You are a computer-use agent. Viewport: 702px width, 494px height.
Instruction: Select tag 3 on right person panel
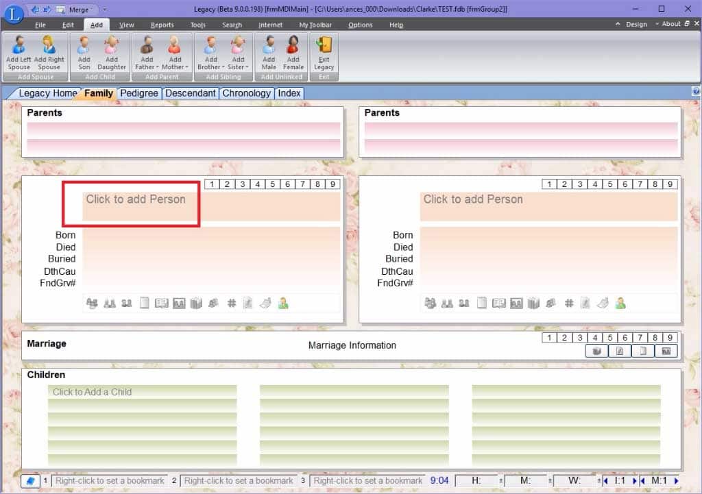(x=580, y=184)
